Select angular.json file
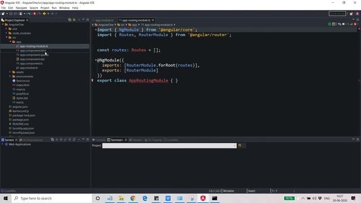The image size is (361, 203). (20, 107)
